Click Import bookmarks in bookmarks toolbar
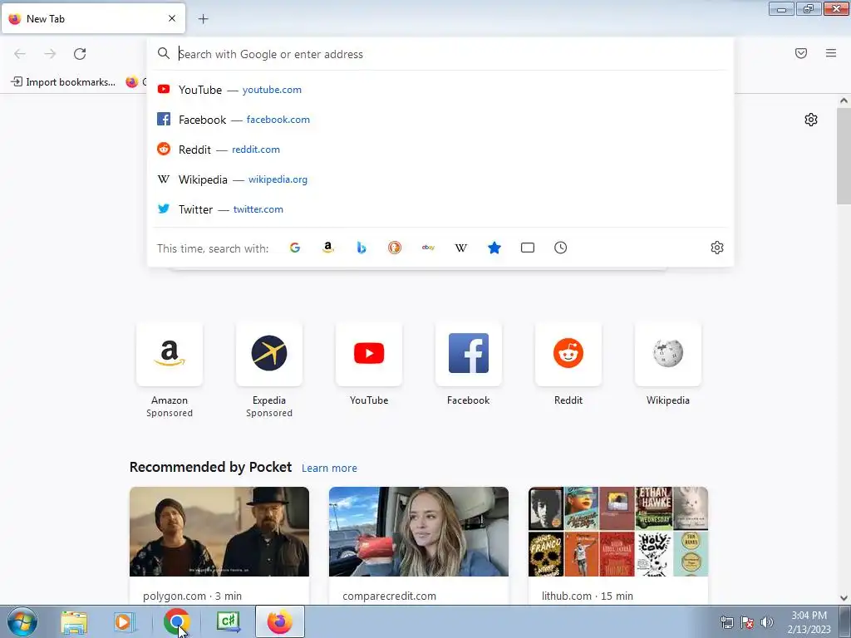 click(63, 82)
